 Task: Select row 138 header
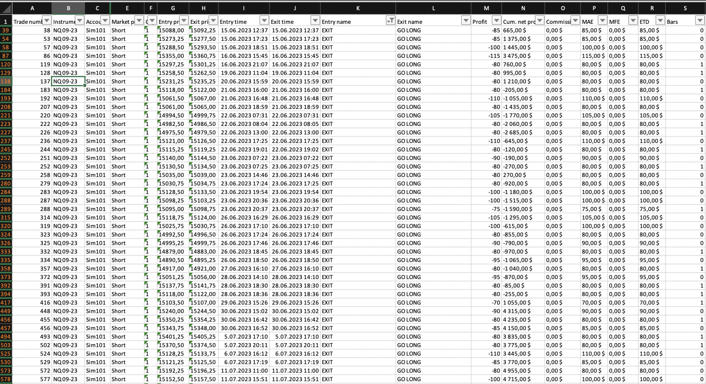[5, 81]
